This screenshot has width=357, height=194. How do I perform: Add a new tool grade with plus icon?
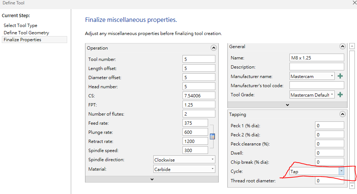(x=340, y=94)
